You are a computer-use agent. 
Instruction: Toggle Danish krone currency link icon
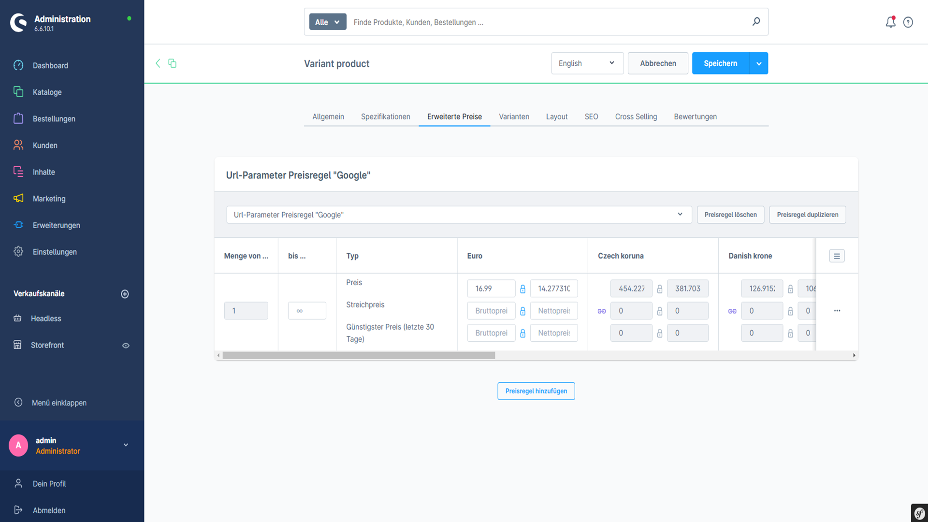pyautogui.click(x=732, y=311)
